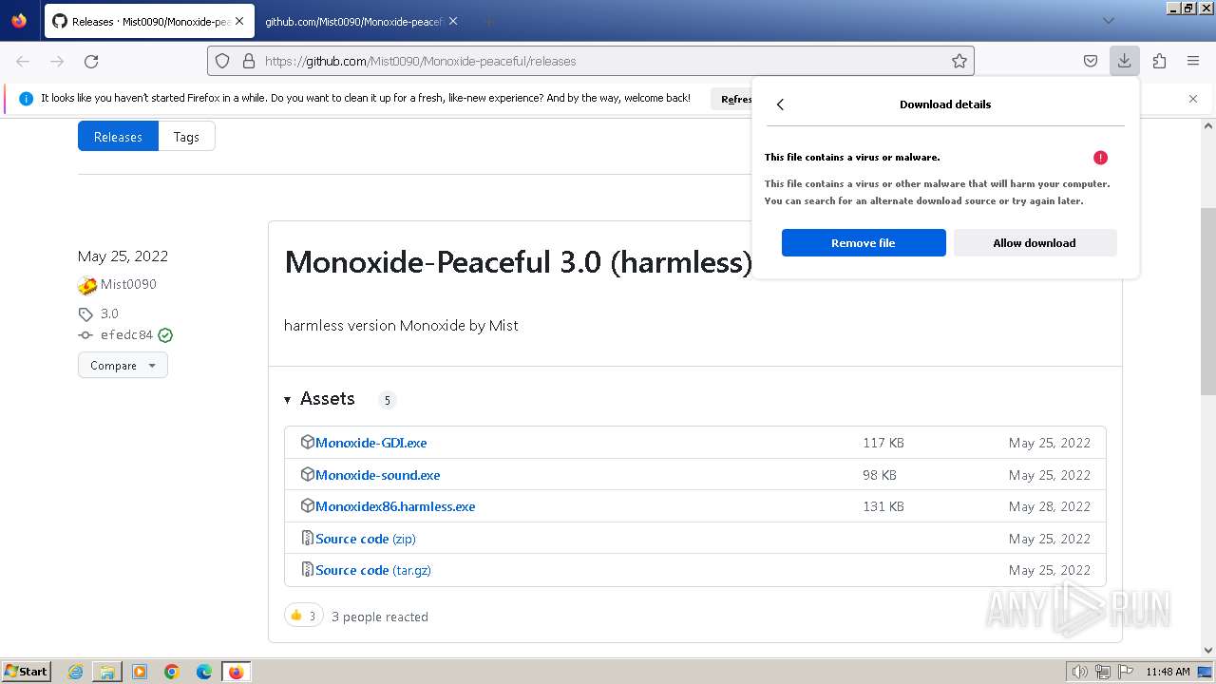Click the tracking protection shield icon
Viewport: 1216px width, 684px height.
[222, 61]
